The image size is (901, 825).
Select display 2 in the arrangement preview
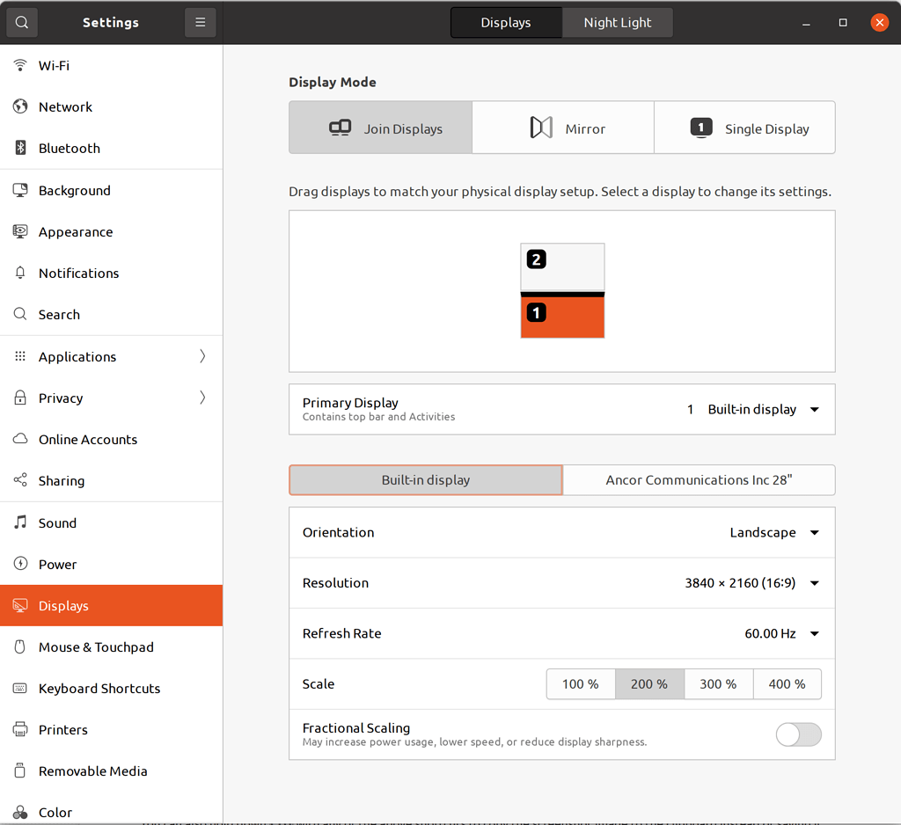point(562,266)
